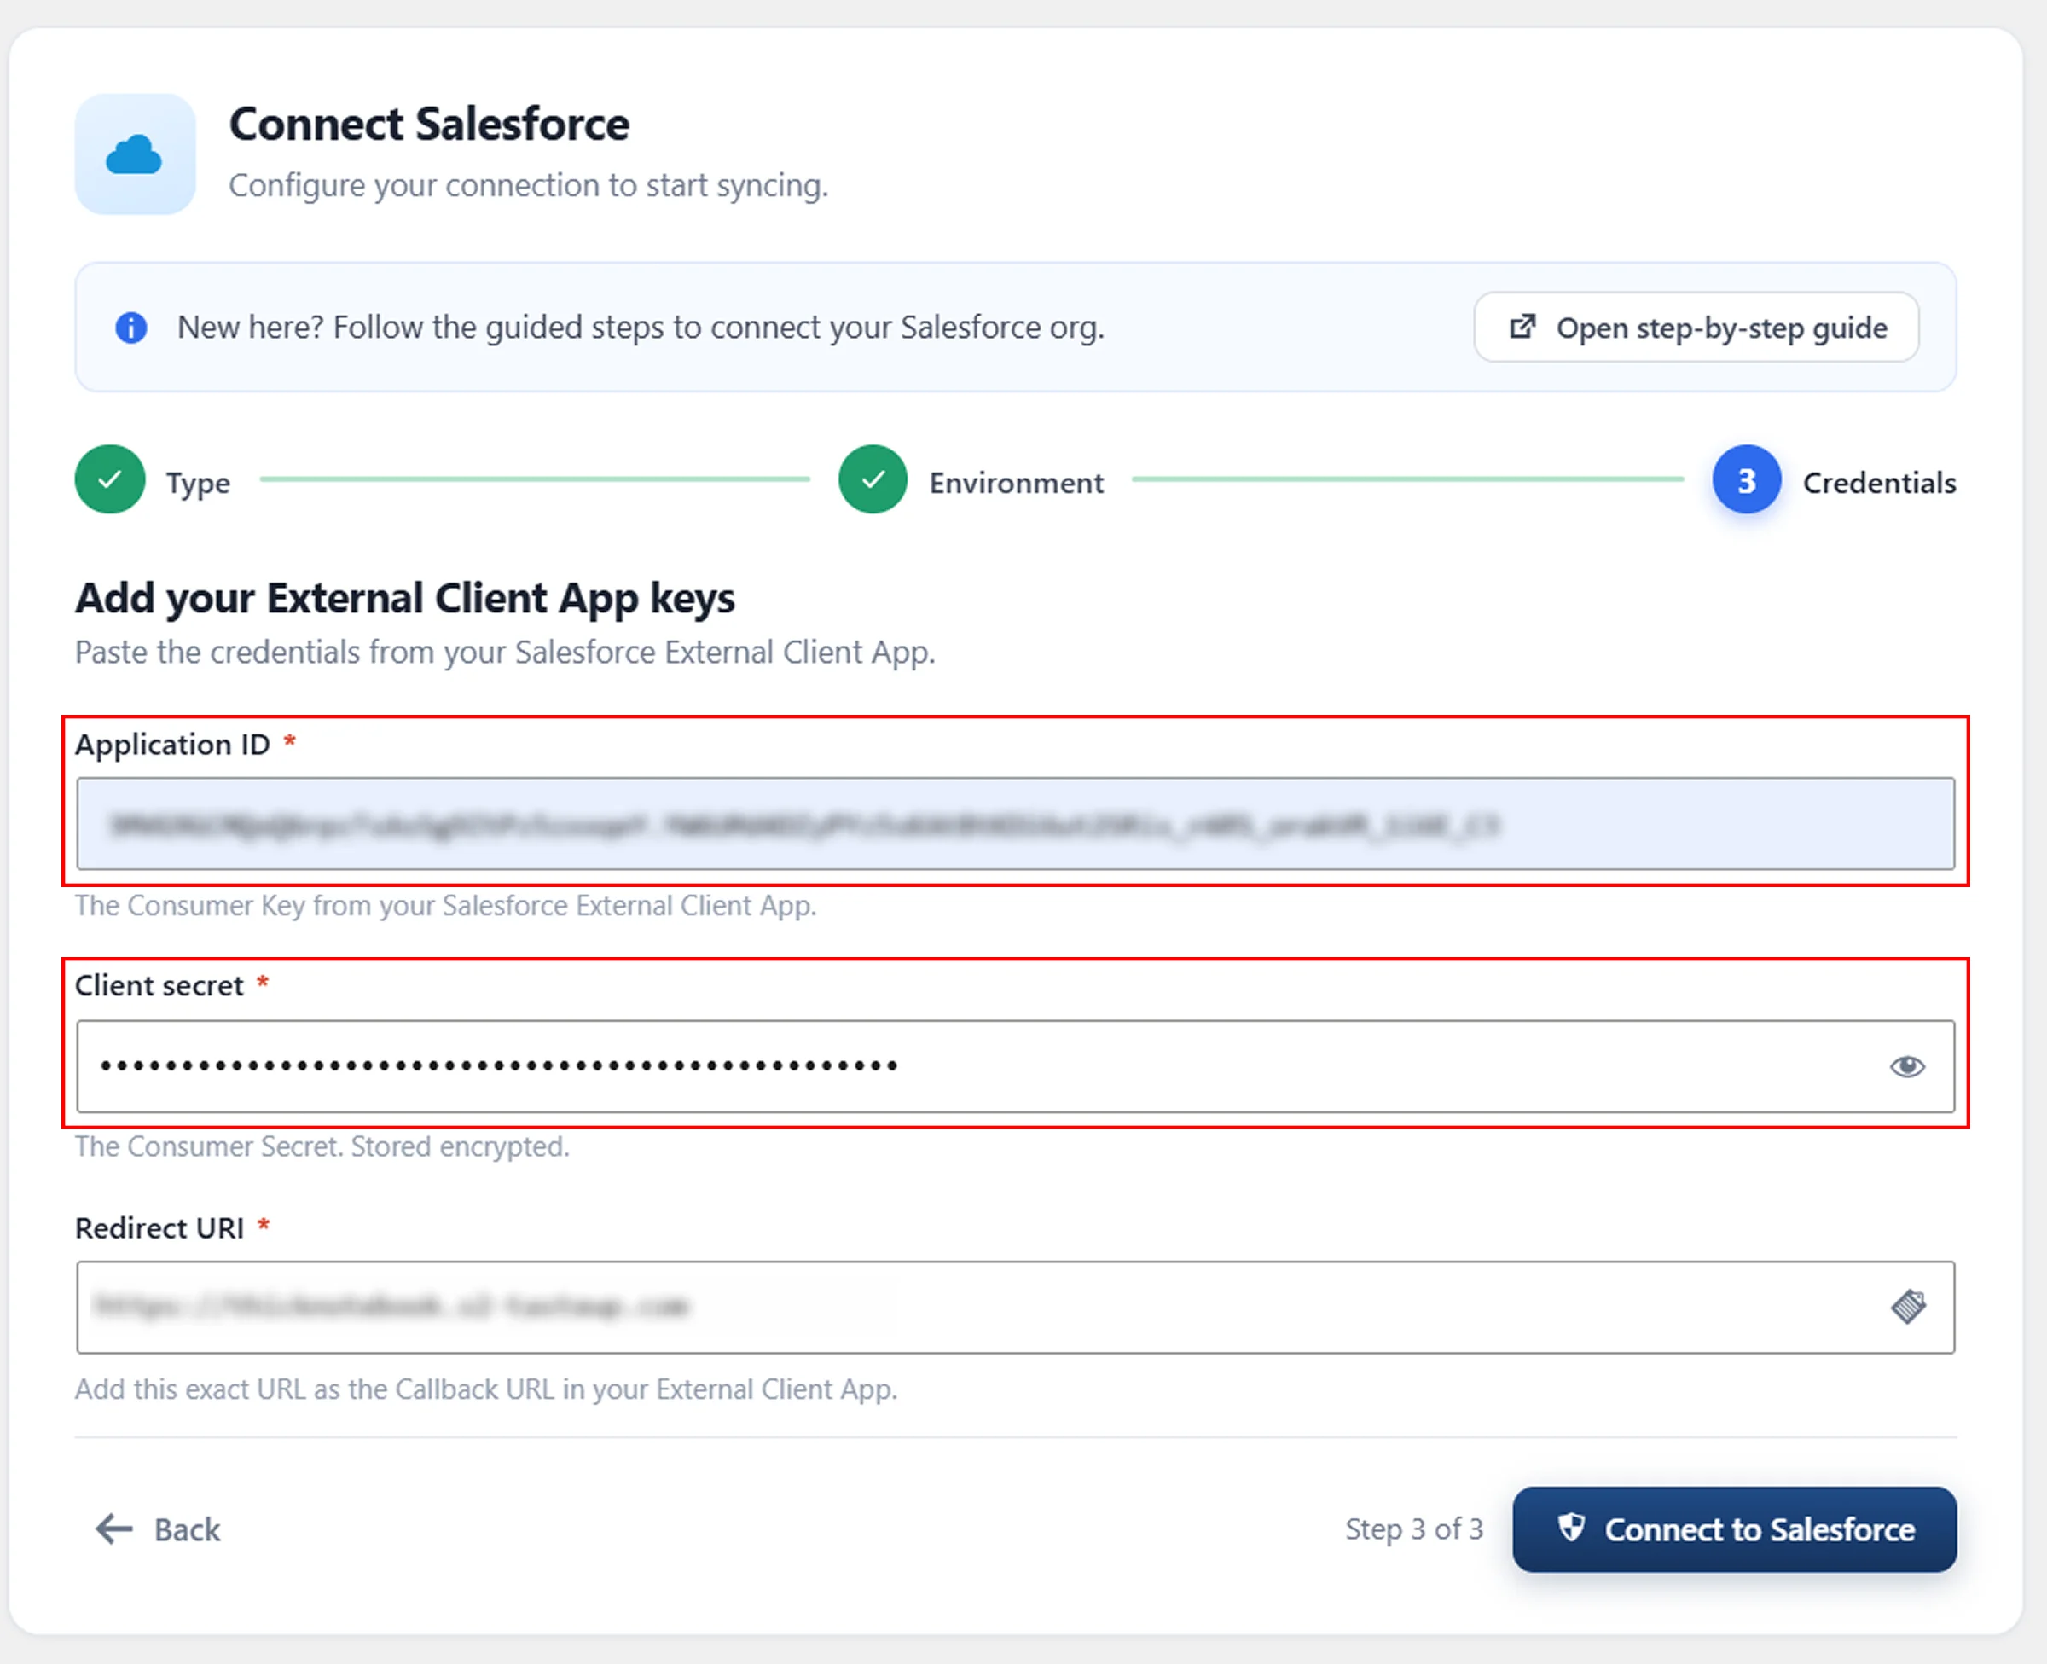Click the Callback URL helper text
Viewport: 2047px width, 1665px height.
click(486, 1389)
